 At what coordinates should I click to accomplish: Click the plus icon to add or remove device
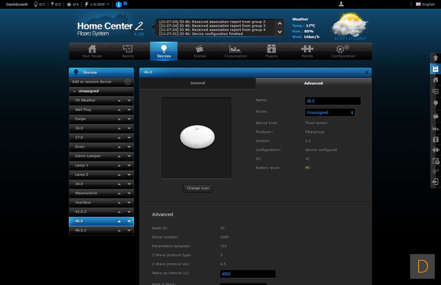point(128,82)
